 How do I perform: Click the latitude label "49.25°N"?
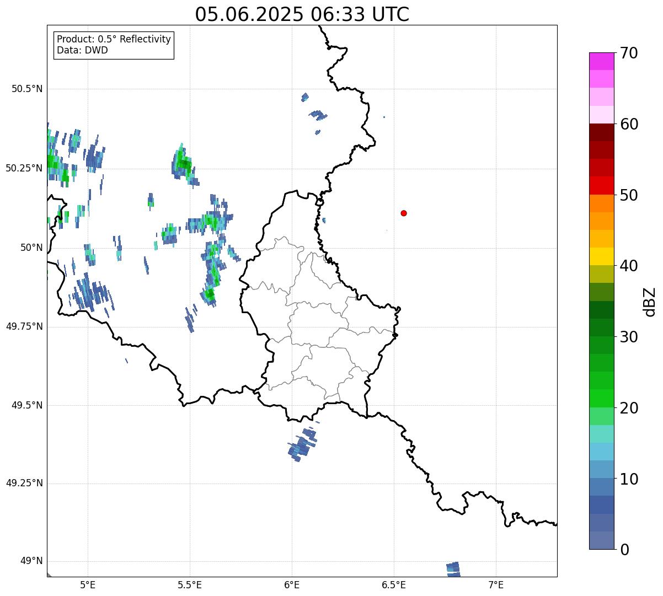(x=24, y=484)
